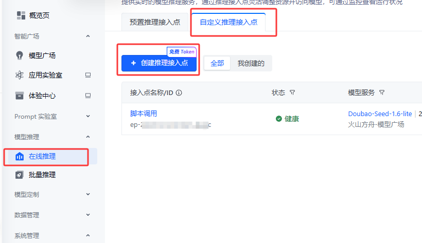422x243 pixels.
Task: Click the 在线推理 chart icon
Action: [x=20, y=156]
